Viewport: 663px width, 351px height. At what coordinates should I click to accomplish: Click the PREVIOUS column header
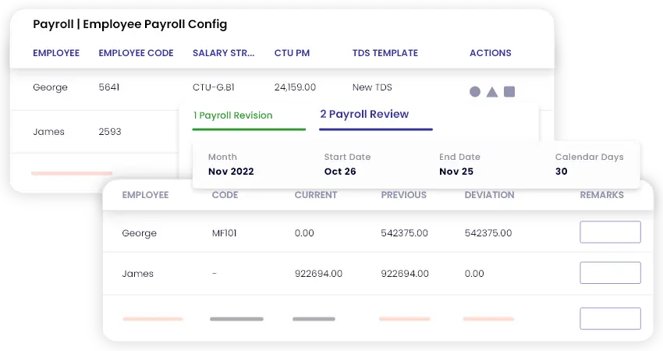(x=404, y=195)
